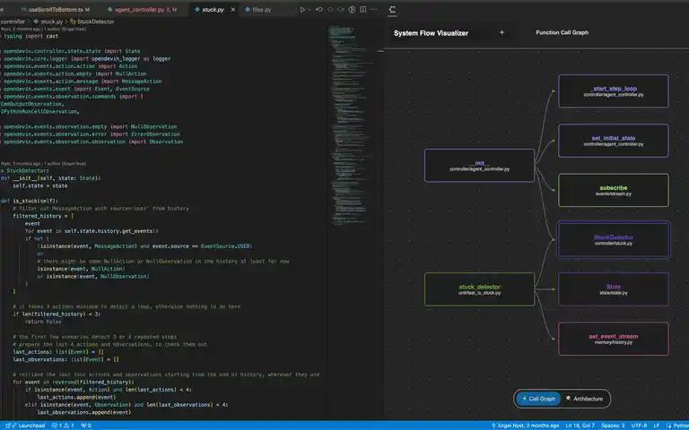This screenshot has height=430, width=689.
Task: Change the Spaces: 2 indentation setting
Action: pos(613,426)
